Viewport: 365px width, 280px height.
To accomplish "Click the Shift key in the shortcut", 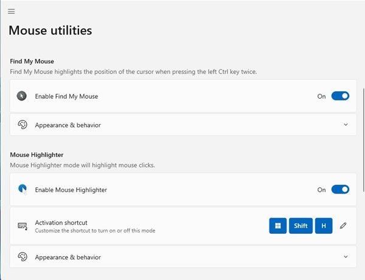I will (301, 226).
